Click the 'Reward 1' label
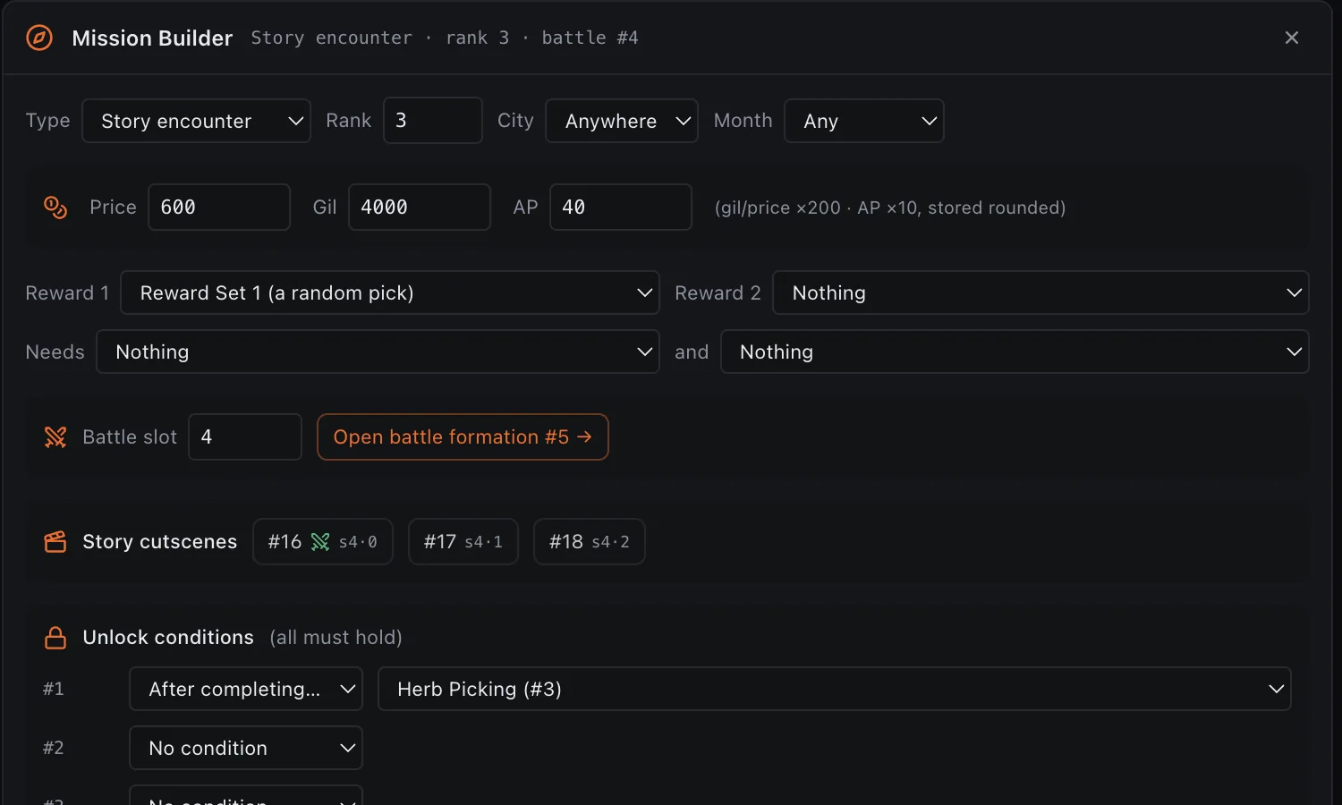This screenshot has width=1342, height=805. [x=67, y=292]
